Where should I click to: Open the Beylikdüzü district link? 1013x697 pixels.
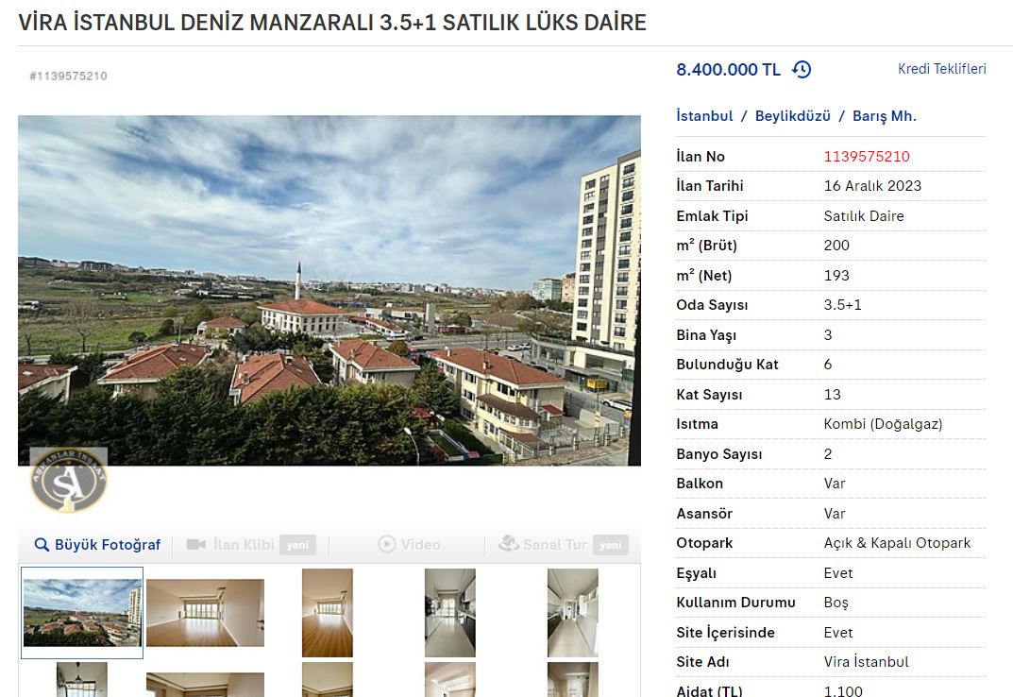tap(793, 116)
